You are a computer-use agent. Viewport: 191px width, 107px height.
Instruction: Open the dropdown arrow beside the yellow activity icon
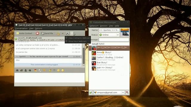(63, 33)
